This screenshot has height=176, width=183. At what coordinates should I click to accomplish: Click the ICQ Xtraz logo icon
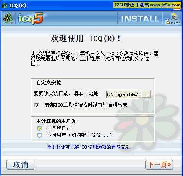click(173, 19)
